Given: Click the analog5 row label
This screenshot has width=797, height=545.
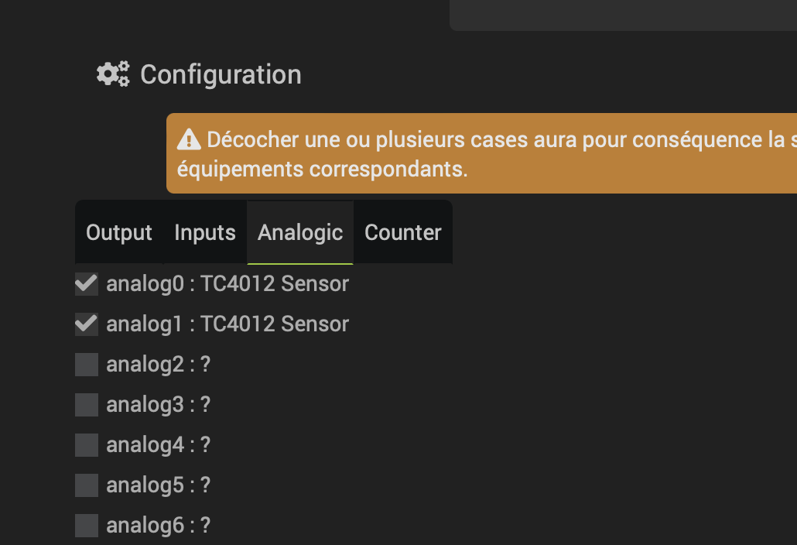Looking at the screenshot, I should (x=158, y=485).
